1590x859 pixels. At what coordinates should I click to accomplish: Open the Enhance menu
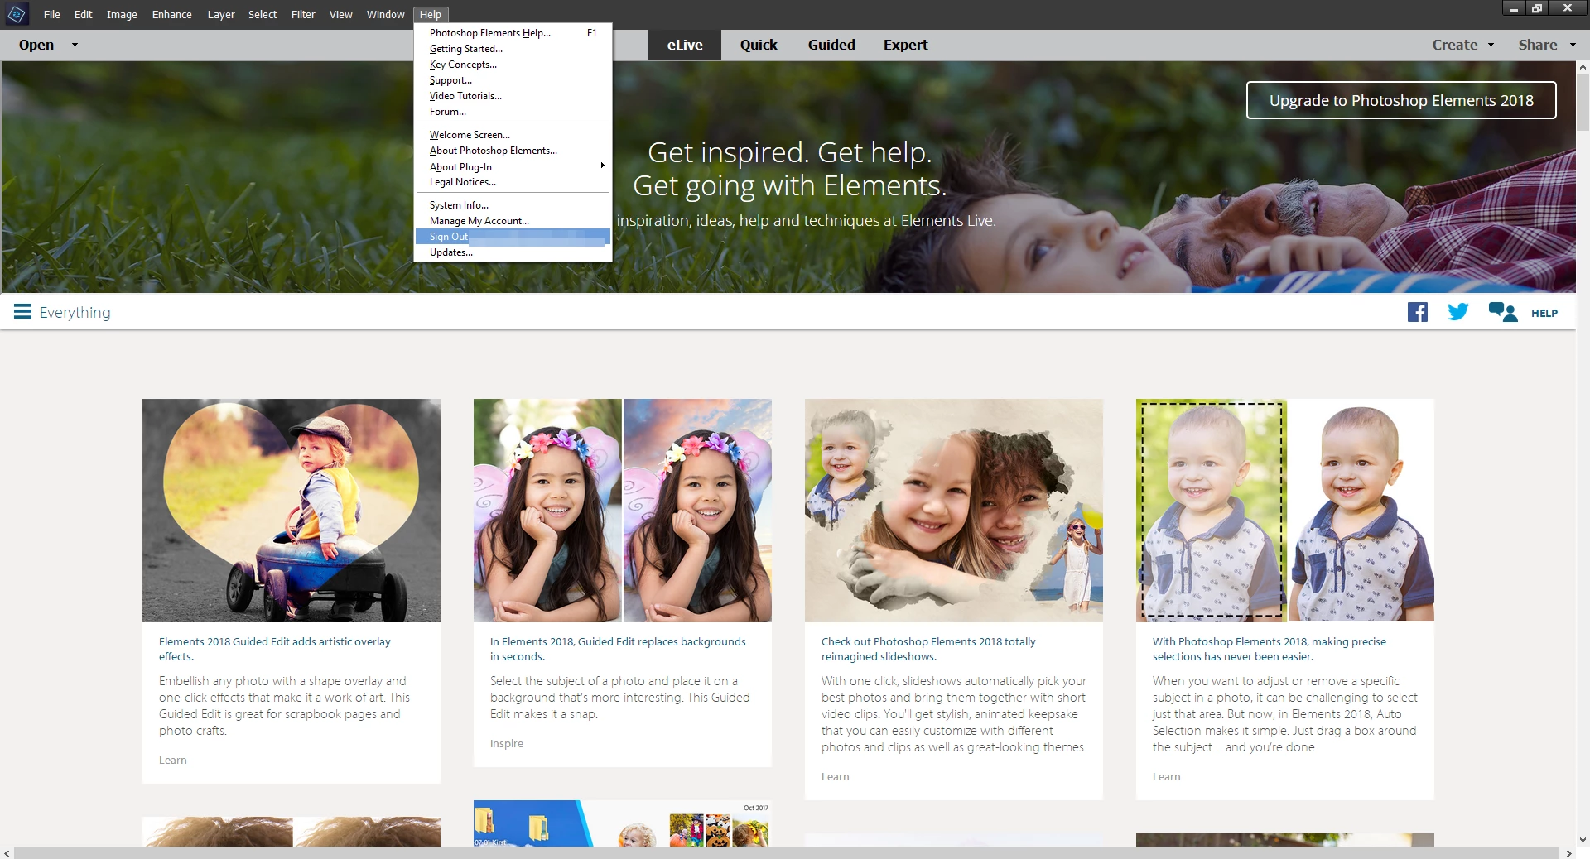pos(171,14)
